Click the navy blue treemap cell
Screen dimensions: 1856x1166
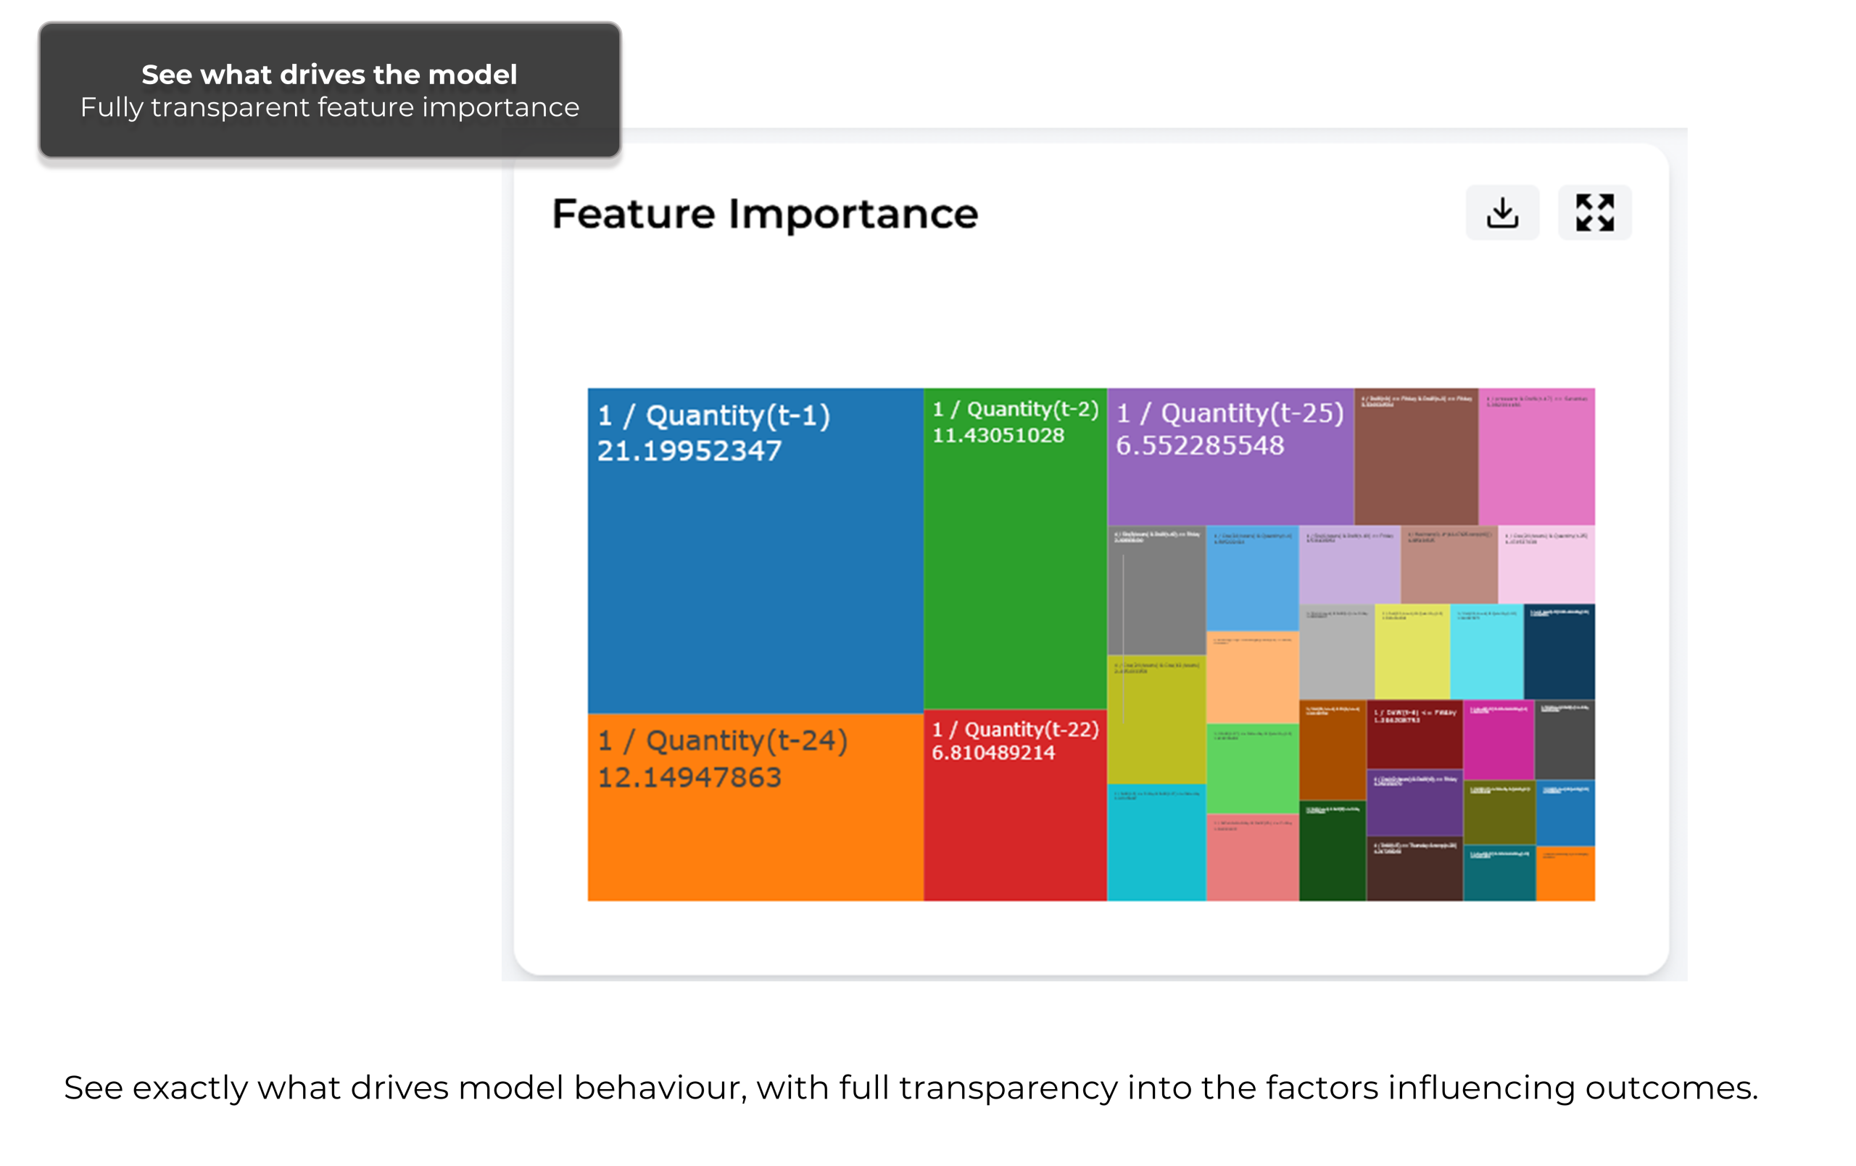pos(1559,651)
